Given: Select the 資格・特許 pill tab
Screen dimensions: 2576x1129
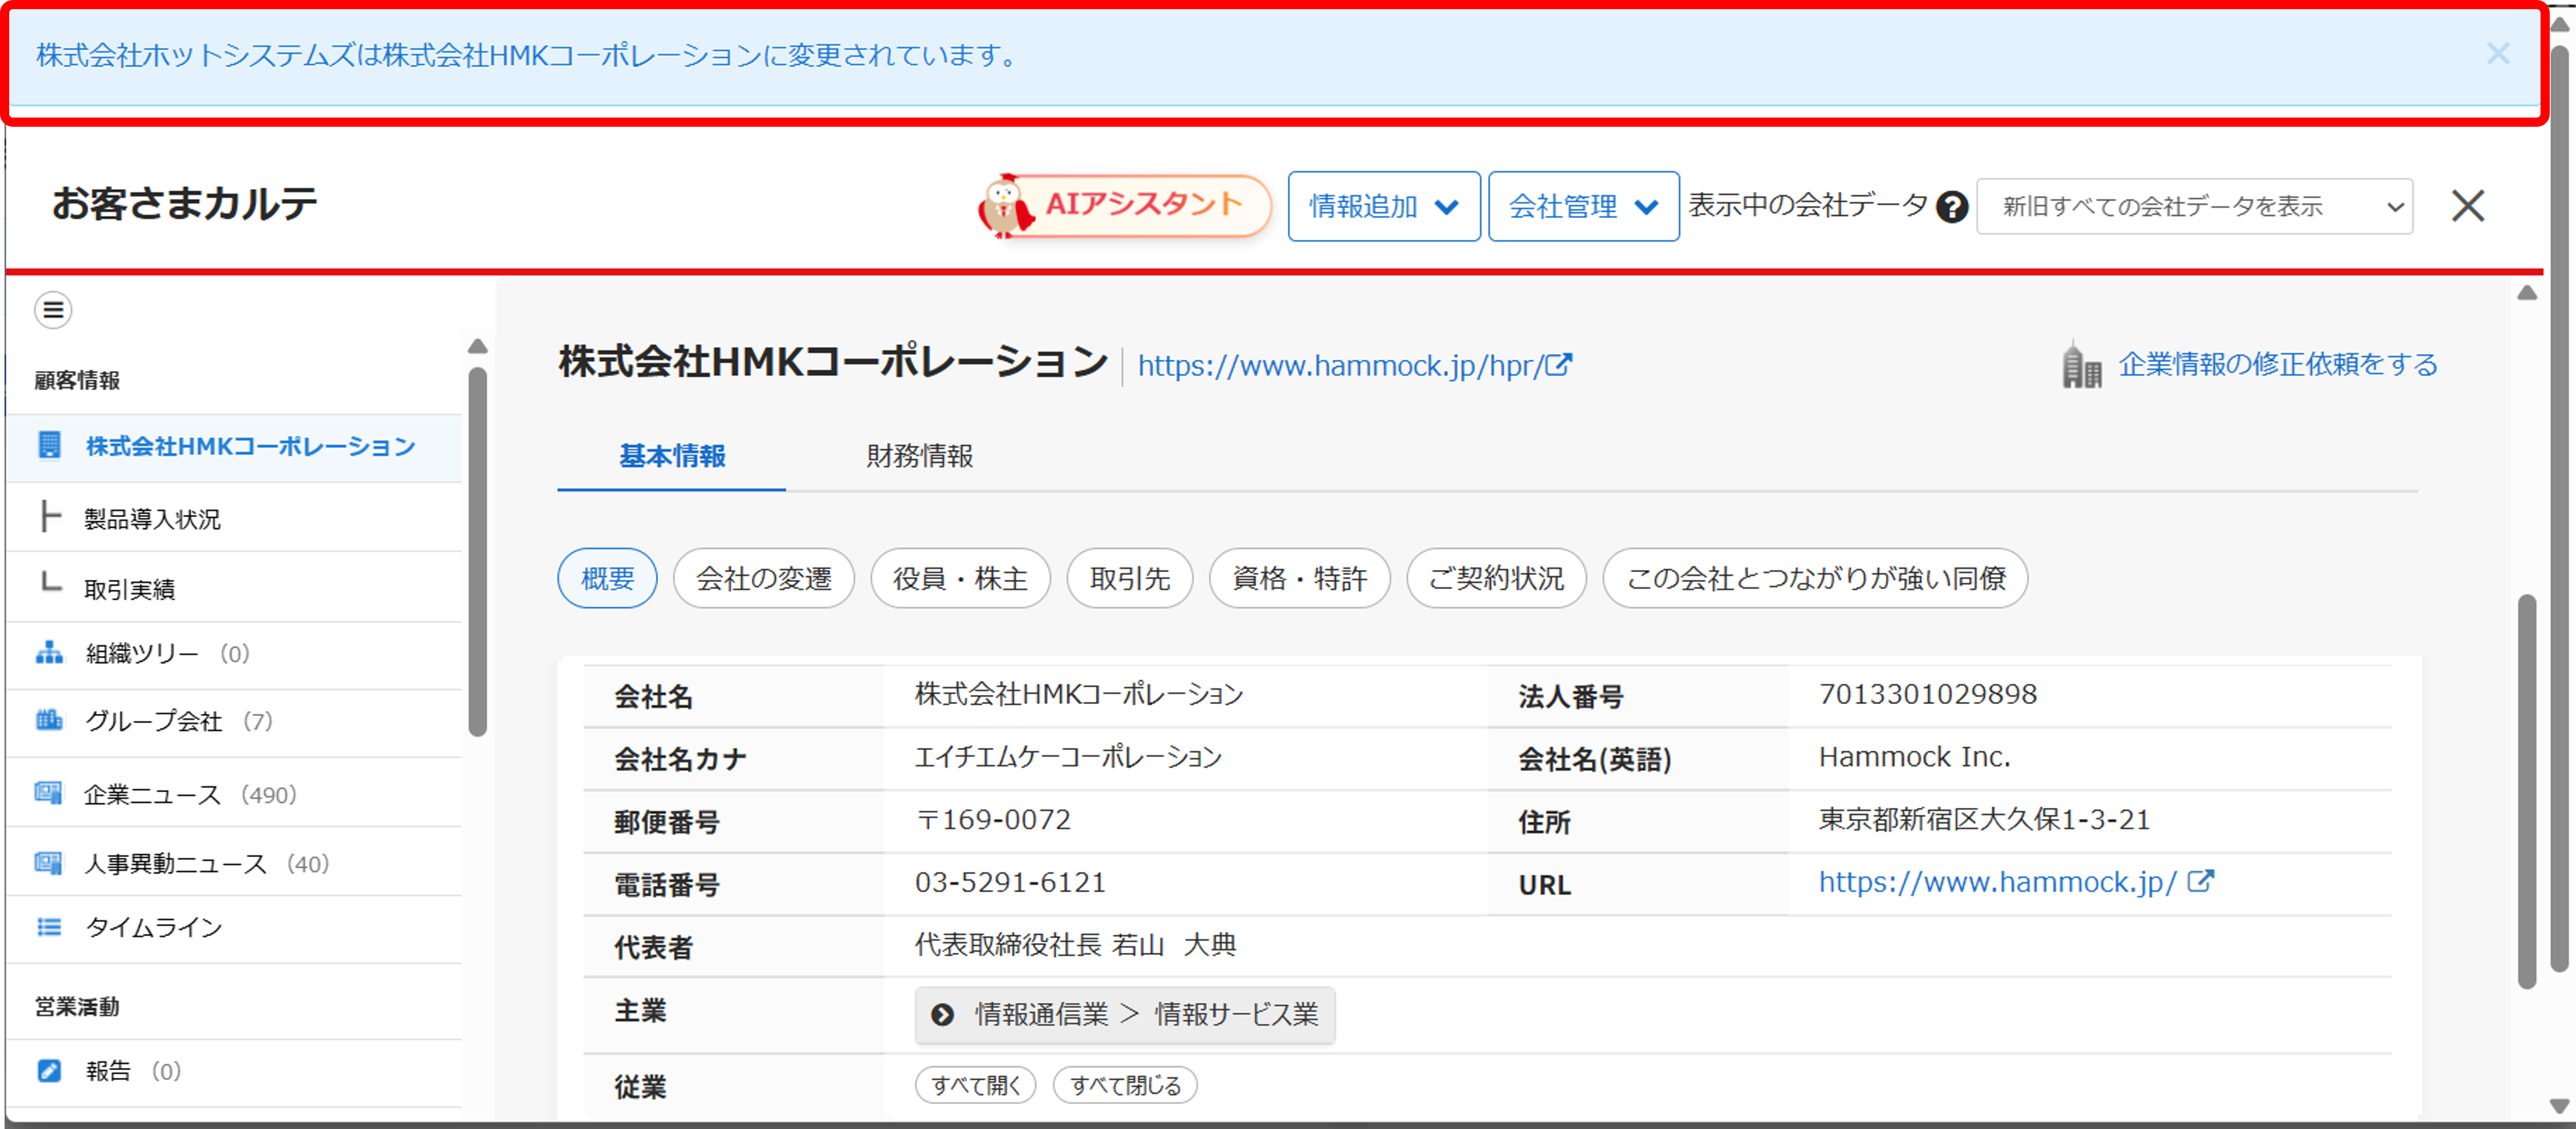Looking at the screenshot, I should click(x=1300, y=578).
